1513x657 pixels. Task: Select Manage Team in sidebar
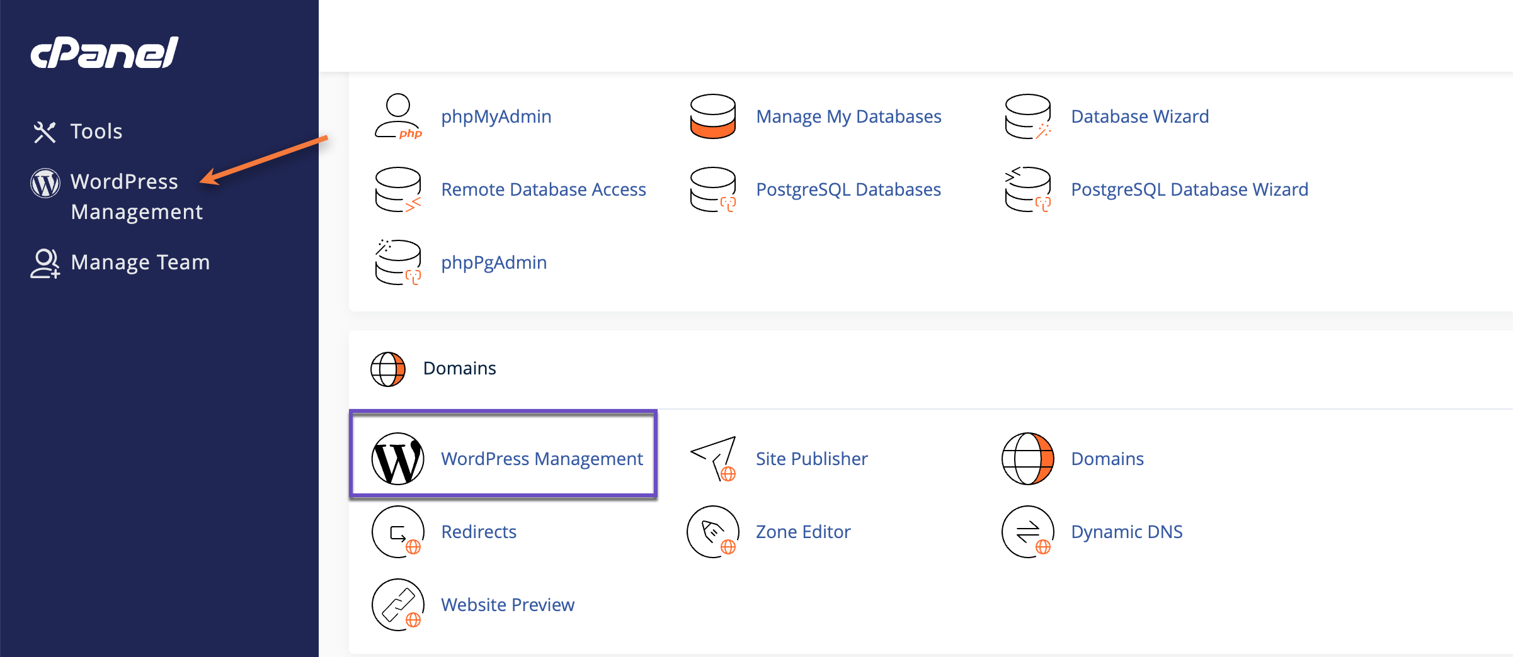[x=140, y=262]
